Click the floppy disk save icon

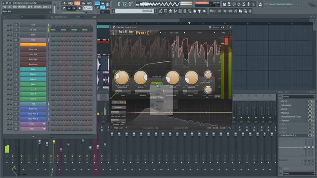pos(224,4)
